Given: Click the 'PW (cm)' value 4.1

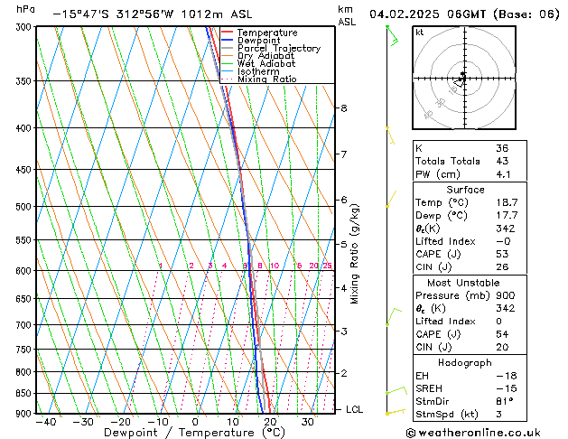Looking at the screenshot, I should click(x=503, y=174).
